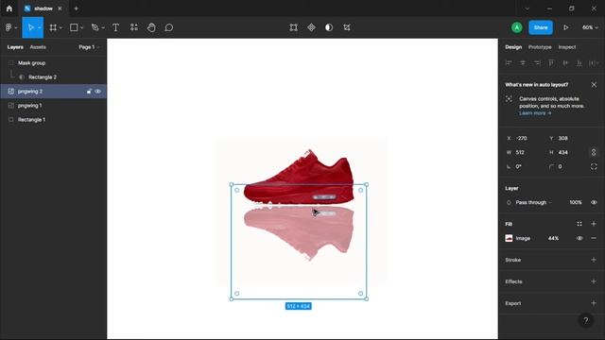Click the Share button
The image size is (605, 340).
541,27
